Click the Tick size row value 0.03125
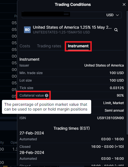The image size is (128, 167). [x=117, y=88]
